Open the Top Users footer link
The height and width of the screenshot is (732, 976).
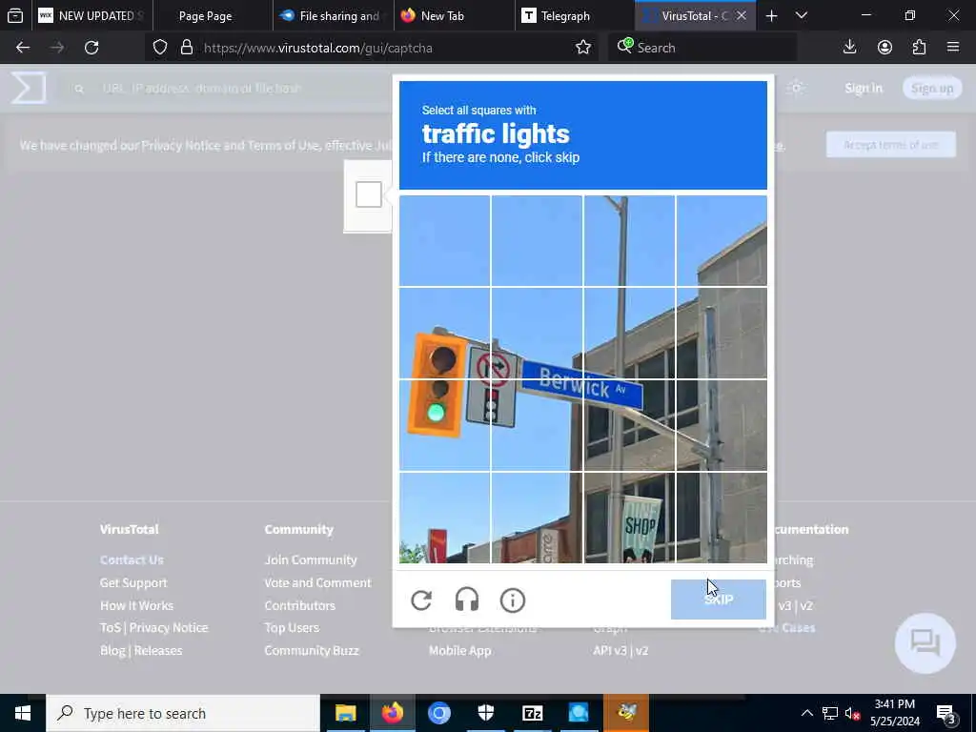point(292,627)
